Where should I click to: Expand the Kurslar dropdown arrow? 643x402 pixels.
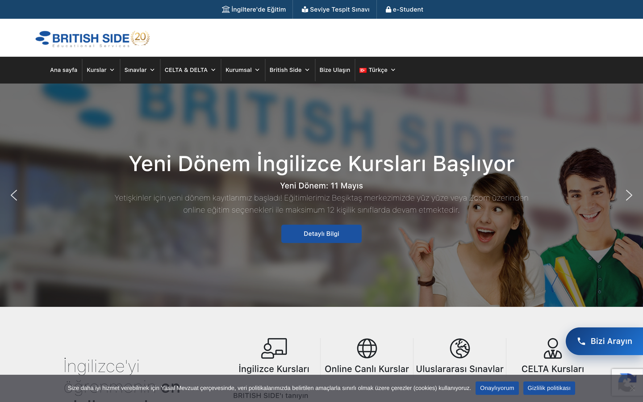(x=112, y=70)
